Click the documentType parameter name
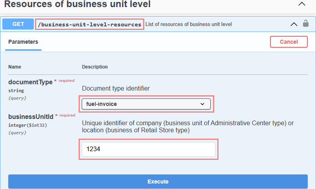Image resolution: width=316 pixels, height=189 pixels. pos(30,82)
